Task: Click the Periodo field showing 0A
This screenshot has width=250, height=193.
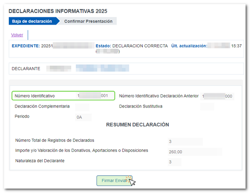Action: pos(84,117)
